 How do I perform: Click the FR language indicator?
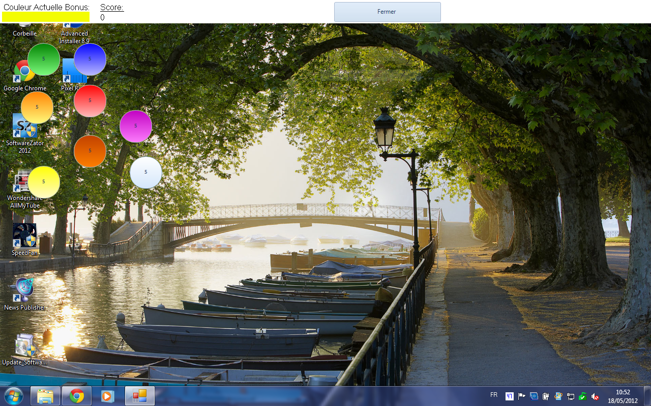point(494,395)
